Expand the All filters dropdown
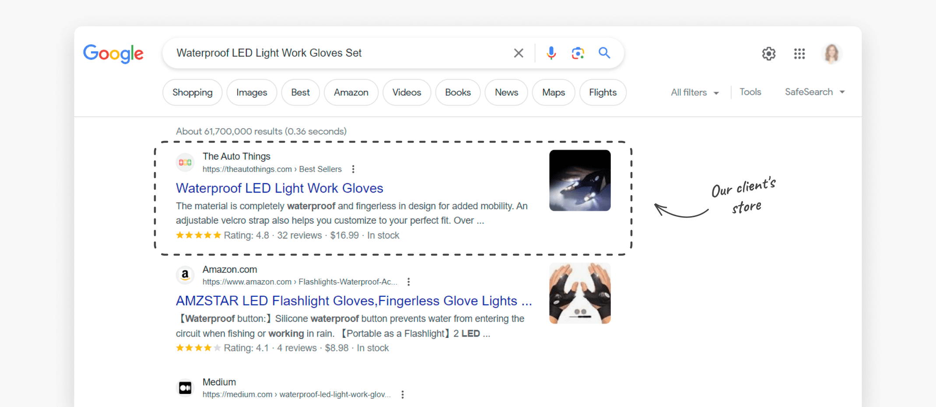Viewport: 936px width, 407px height. (x=694, y=92)
